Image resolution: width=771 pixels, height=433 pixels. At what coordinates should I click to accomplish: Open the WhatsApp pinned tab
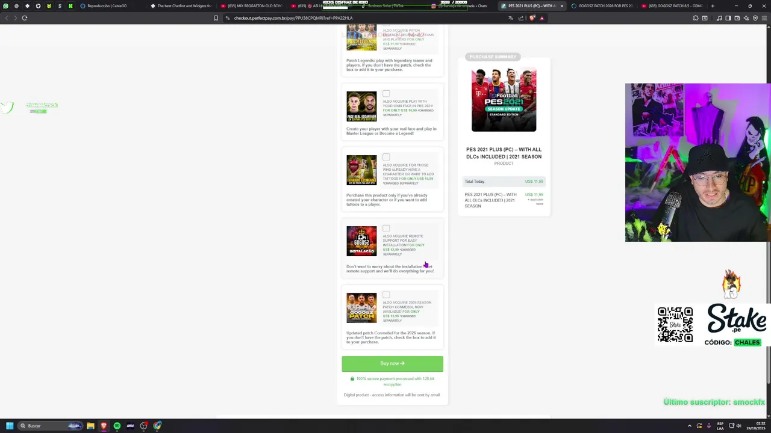coord(5,6)
